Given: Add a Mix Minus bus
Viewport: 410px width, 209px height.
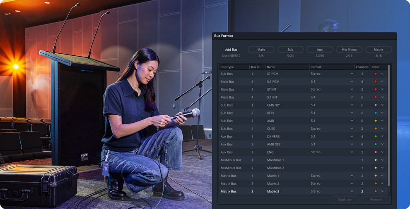Looking at the screenshot, I should (349, 50).
